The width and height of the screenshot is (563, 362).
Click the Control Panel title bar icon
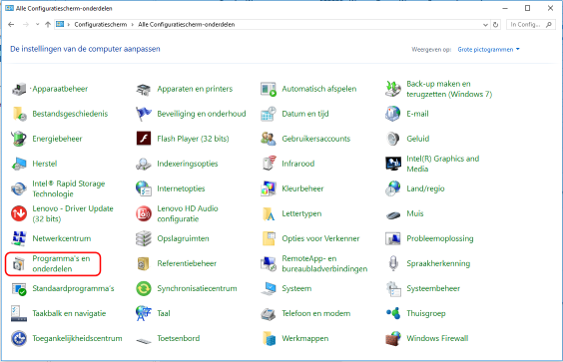pyautogui.click(x=9, y=8)
